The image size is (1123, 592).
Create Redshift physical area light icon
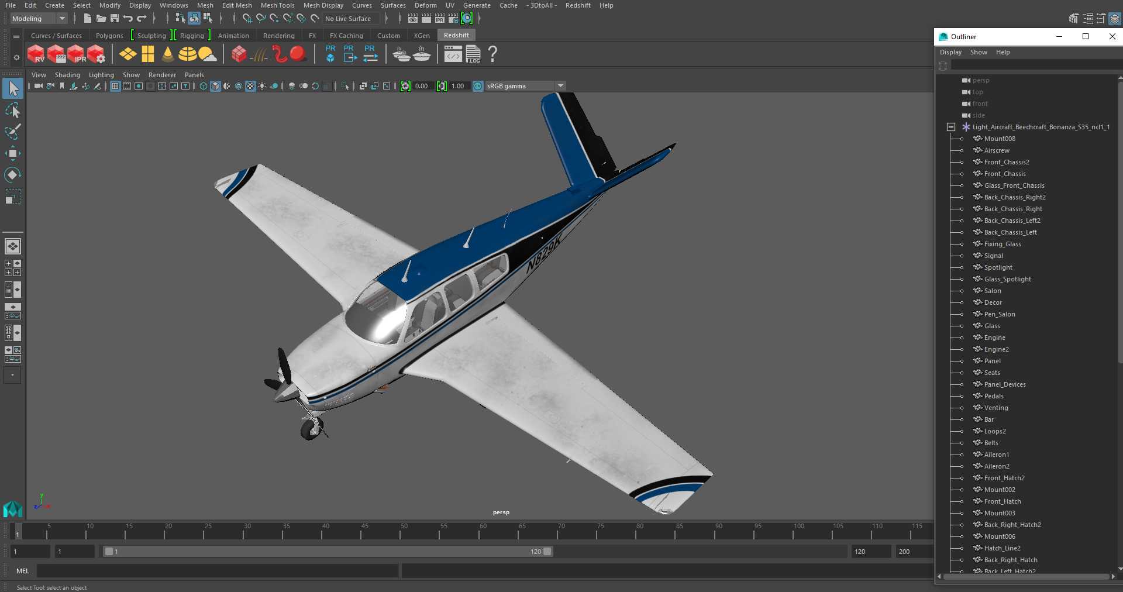128,54
